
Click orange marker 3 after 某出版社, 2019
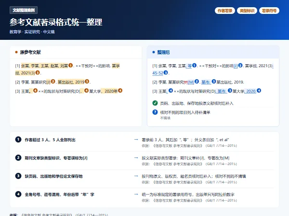87,82
